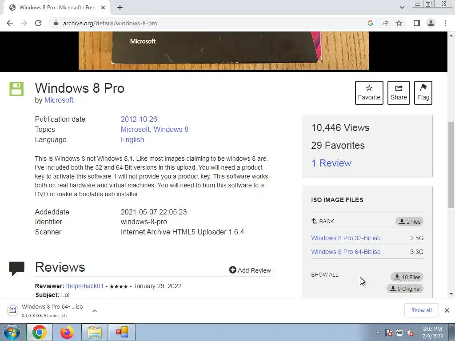Viewport: 455px width, 341px height.
Task: Click the muted volume tray icon
Action: [x=410, y=333]
